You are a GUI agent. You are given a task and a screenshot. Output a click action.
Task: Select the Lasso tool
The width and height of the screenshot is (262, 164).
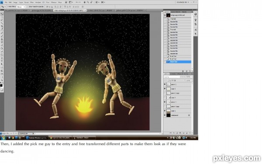tap(2, 20)
